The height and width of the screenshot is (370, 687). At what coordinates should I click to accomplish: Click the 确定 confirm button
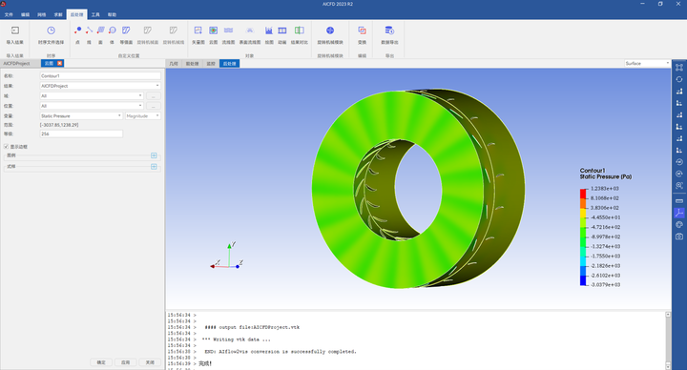tap(101, 362)
